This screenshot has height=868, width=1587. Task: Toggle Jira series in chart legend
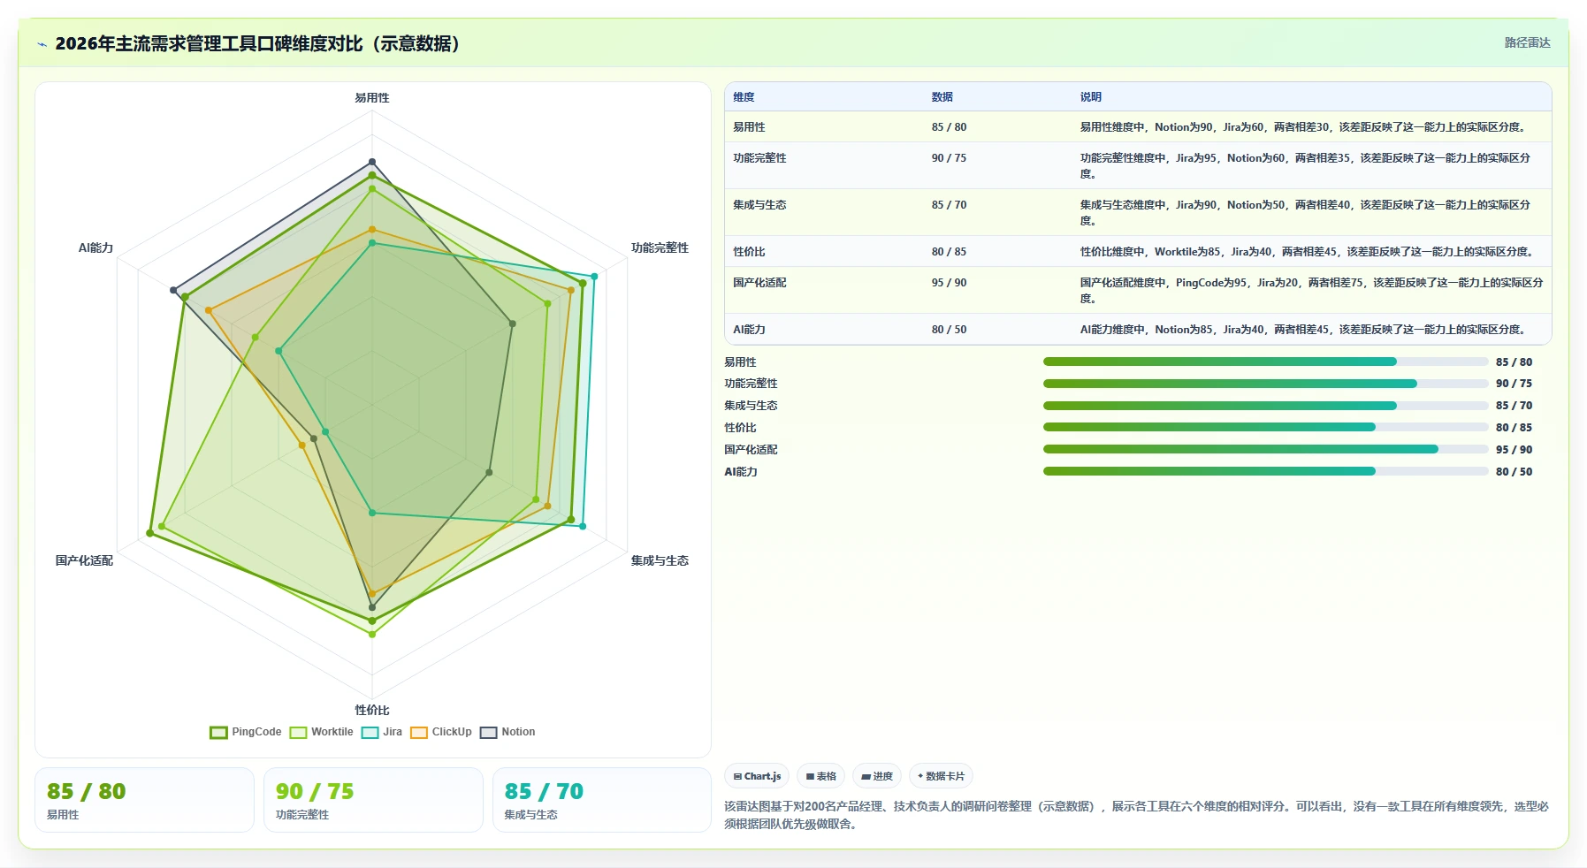pos(382,732)
